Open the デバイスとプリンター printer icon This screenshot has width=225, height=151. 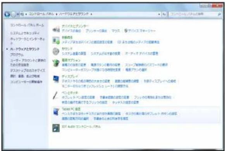56,29
